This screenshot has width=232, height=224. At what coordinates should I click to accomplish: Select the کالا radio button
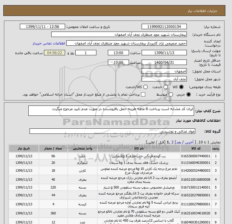181,87
